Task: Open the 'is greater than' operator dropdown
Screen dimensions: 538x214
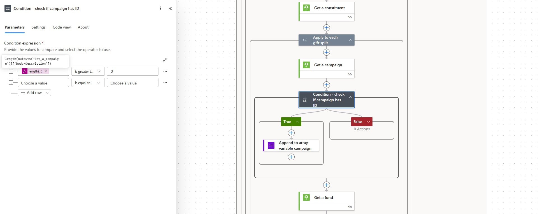Action: (88, 71)
